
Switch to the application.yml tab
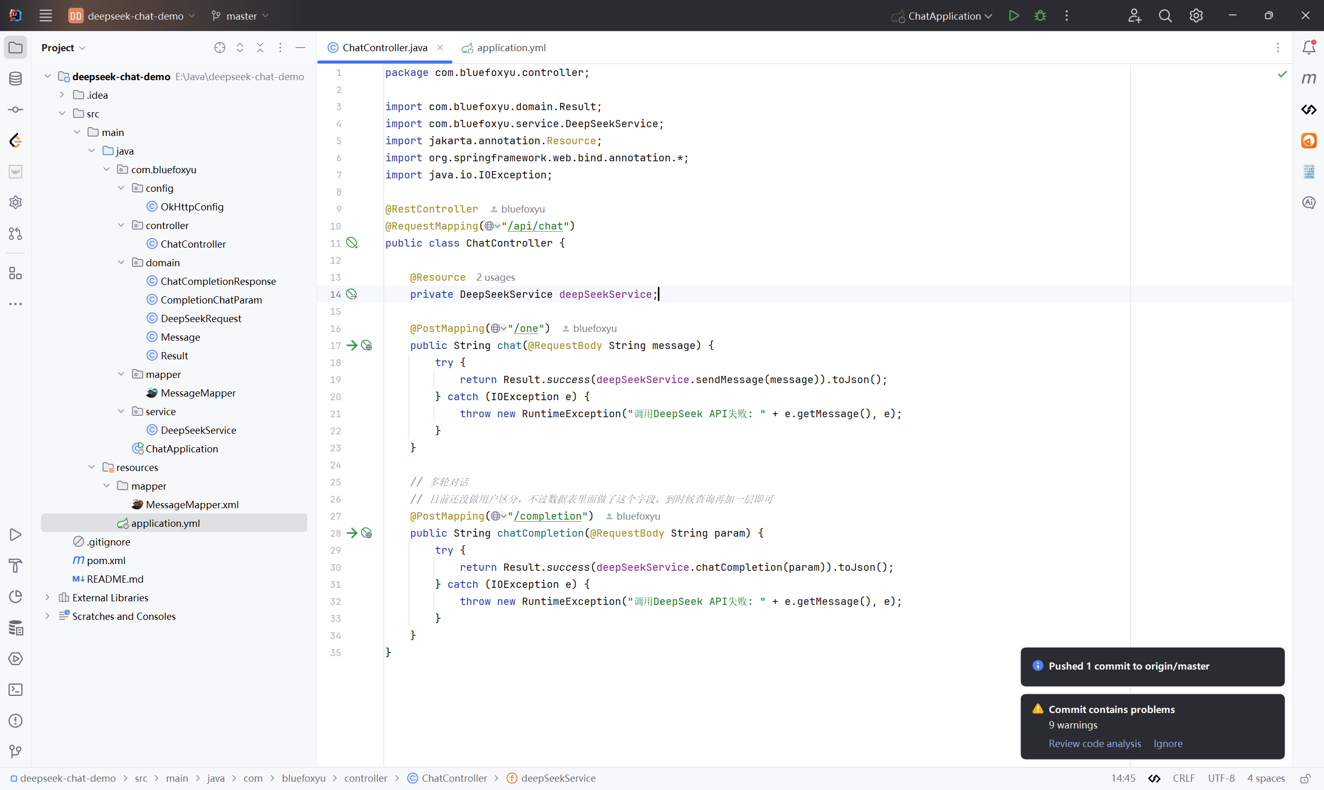click(x=510, y=48)
